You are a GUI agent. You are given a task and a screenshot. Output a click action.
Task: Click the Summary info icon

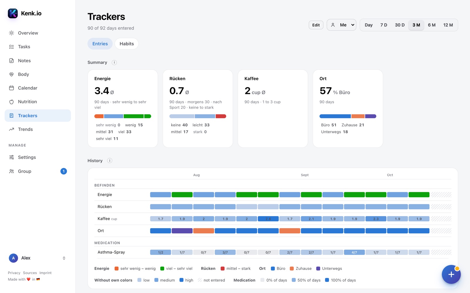click(114, 62)
